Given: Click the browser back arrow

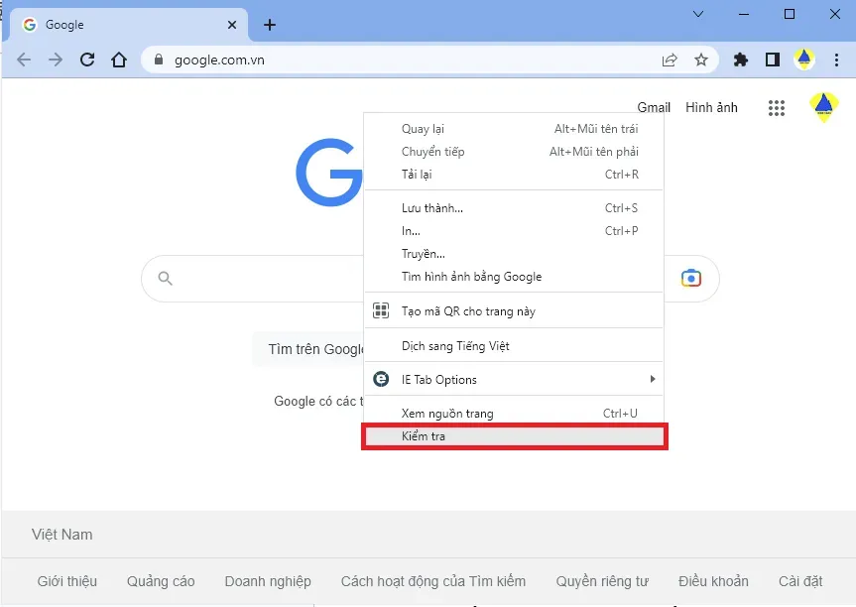Looking at the screenshot, I should point(24,60).
